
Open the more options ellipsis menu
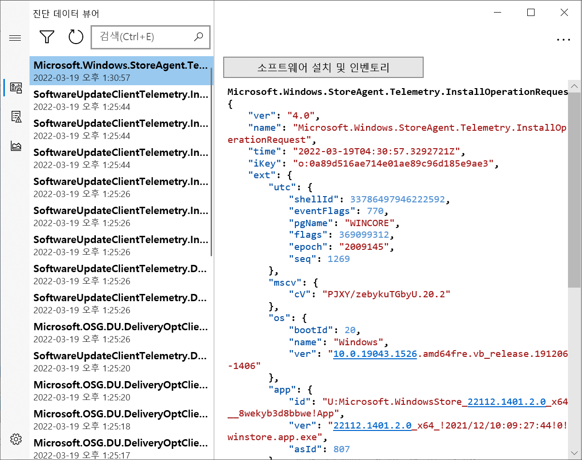[x=564, y=40]
